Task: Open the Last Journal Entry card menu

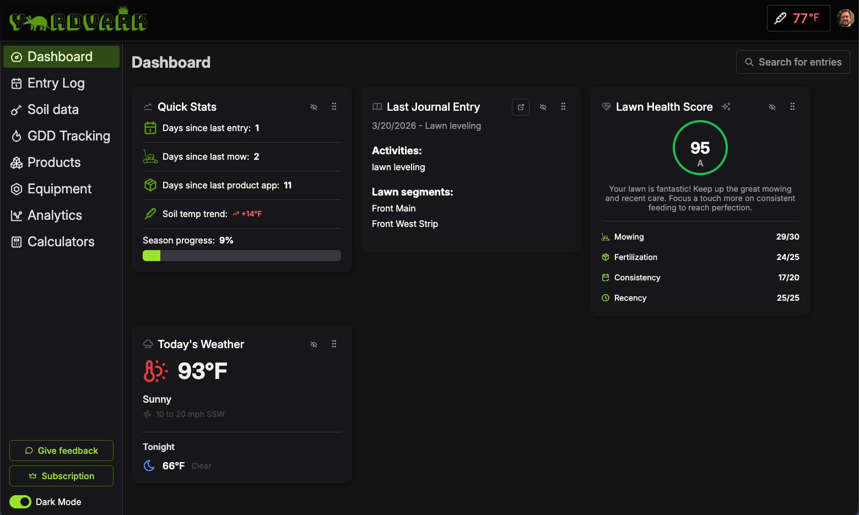Action: click(563, 106)
